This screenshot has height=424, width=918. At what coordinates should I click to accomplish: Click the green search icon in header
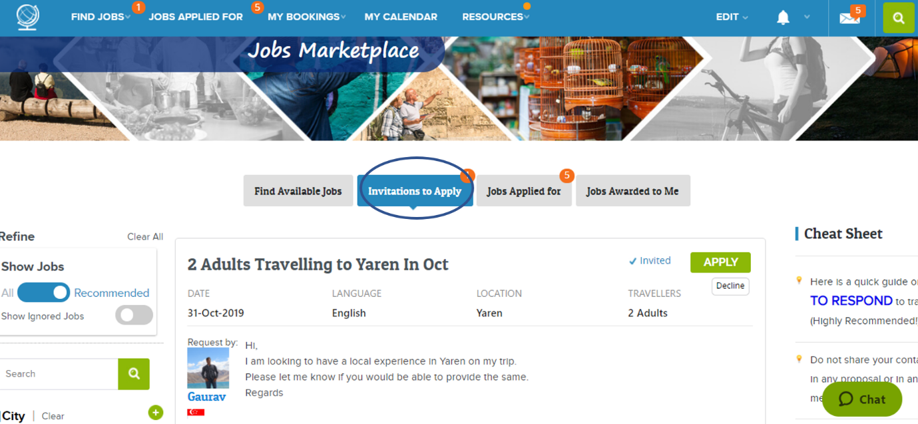[899, 18]
